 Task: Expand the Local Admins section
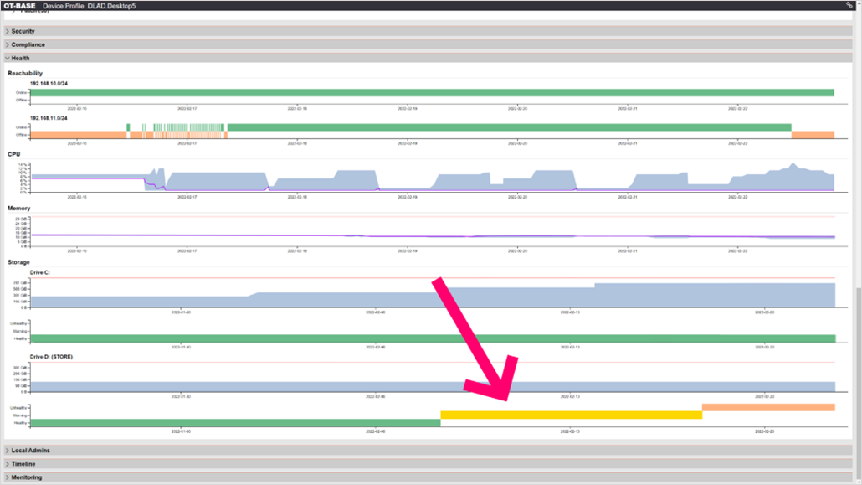(x=428, y=451)
